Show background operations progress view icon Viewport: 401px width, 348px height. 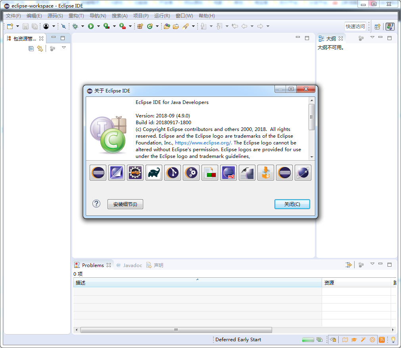coord(319,340)
